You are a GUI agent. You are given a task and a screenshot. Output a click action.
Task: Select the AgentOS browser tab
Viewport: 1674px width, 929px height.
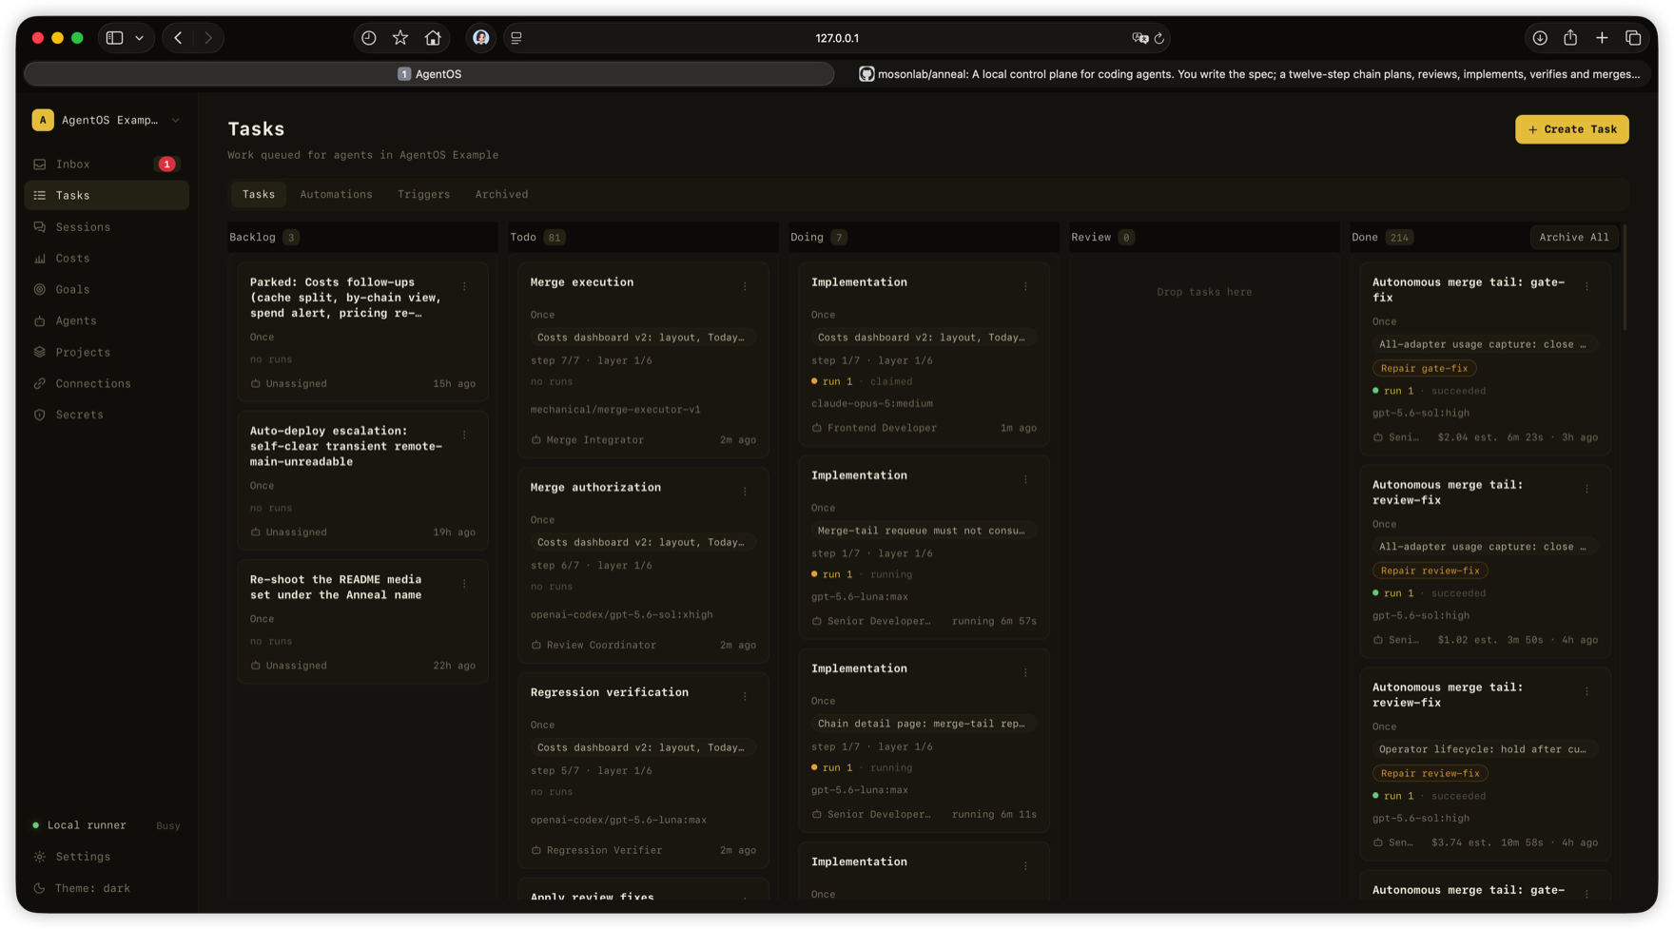(x=429, y=74)
